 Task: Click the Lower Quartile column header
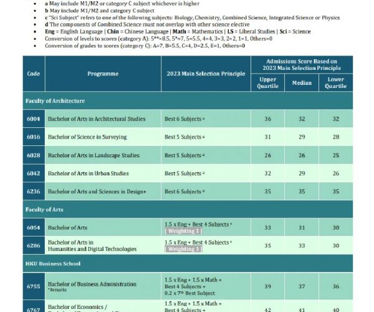click(335, 82)
